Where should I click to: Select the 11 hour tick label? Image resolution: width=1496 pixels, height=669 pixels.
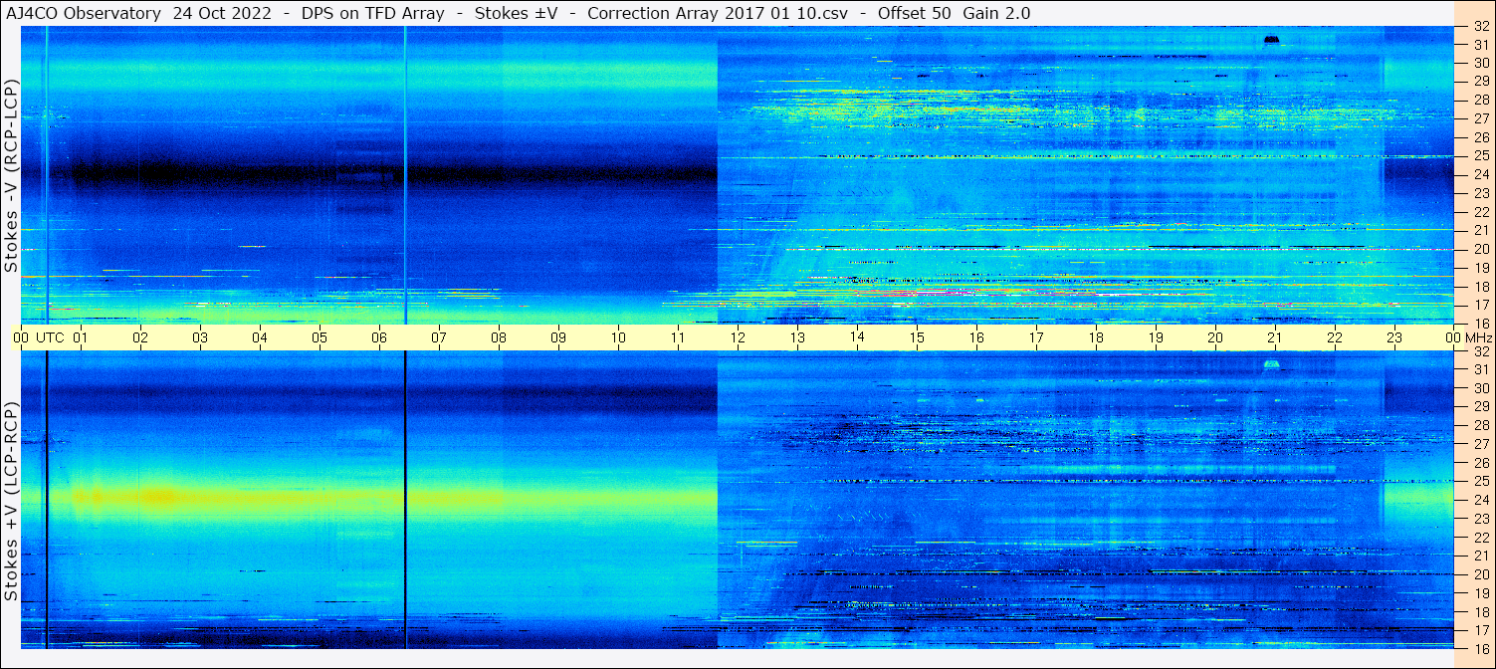coord(678,337)
